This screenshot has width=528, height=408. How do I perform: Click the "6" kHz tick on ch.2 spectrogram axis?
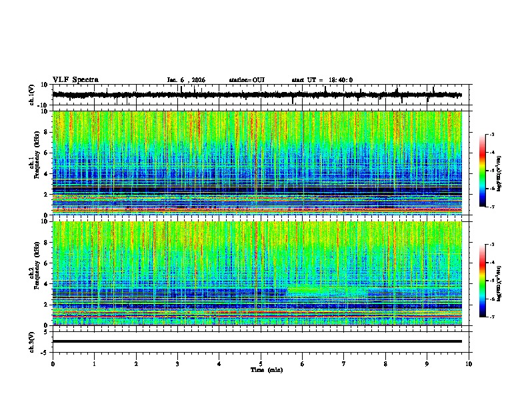(47, 263)
